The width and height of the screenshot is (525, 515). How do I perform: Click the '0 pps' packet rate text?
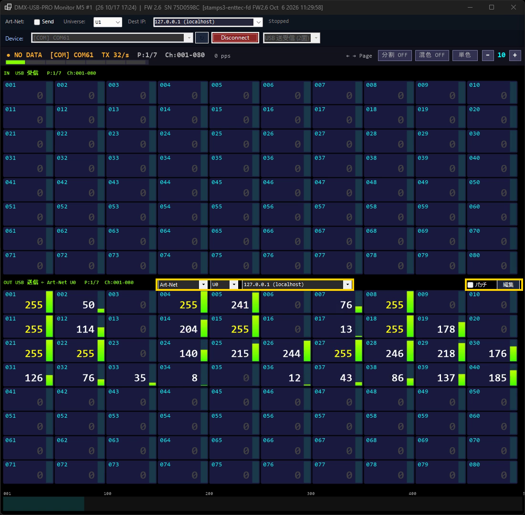tap(222, 56)
